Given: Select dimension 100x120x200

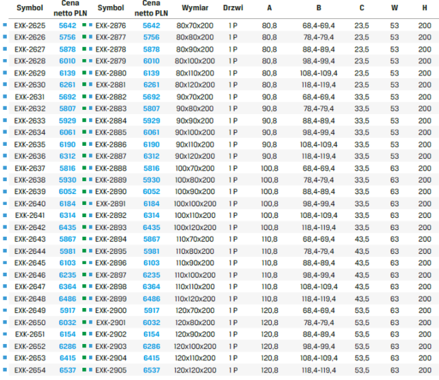Looking at the screenshot, I should click(195, 227).
